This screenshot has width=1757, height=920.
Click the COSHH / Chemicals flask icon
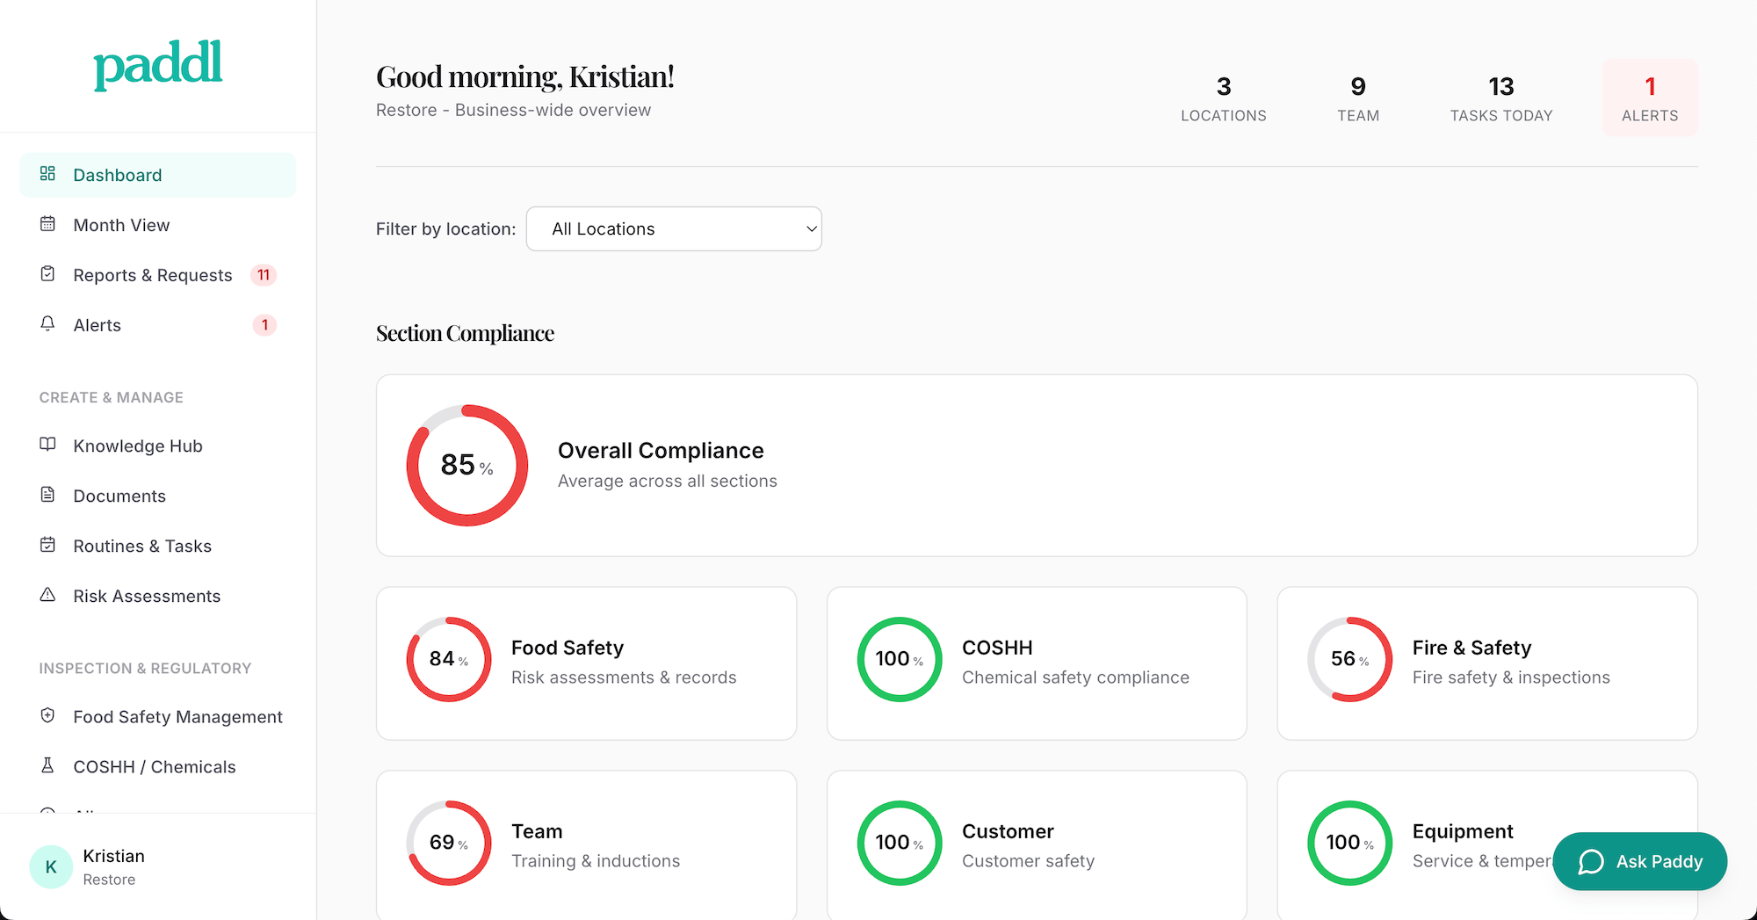47,766
